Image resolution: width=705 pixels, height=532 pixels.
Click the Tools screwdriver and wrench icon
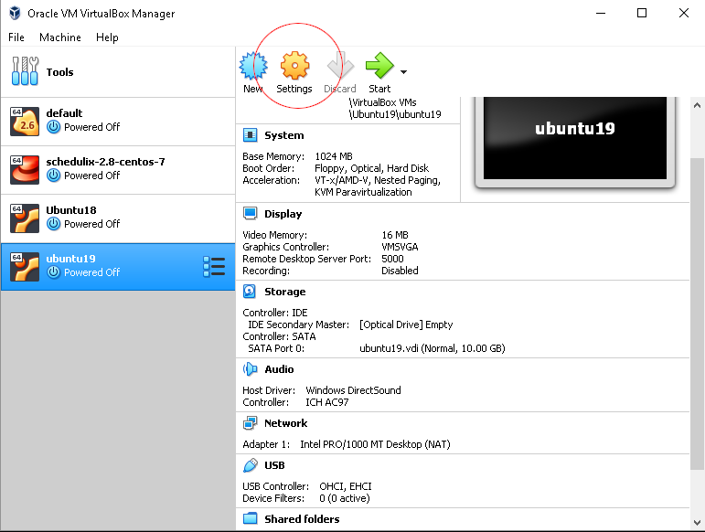click(x=25, y=71)
